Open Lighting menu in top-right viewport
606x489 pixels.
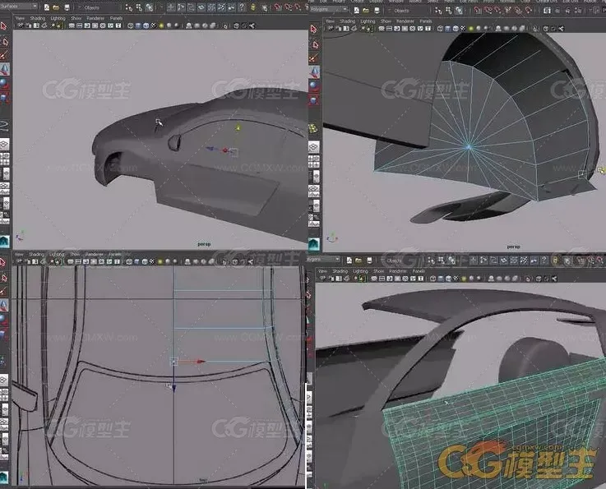tap(368, 21)
